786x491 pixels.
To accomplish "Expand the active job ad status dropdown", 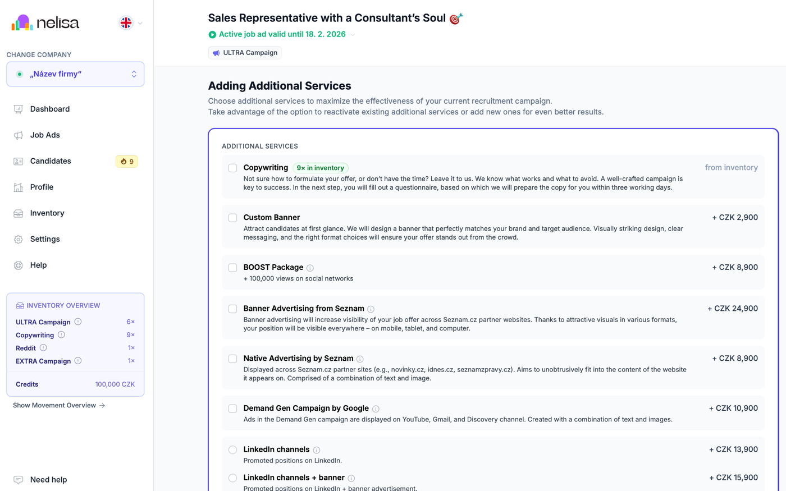I will coord(353,35).
